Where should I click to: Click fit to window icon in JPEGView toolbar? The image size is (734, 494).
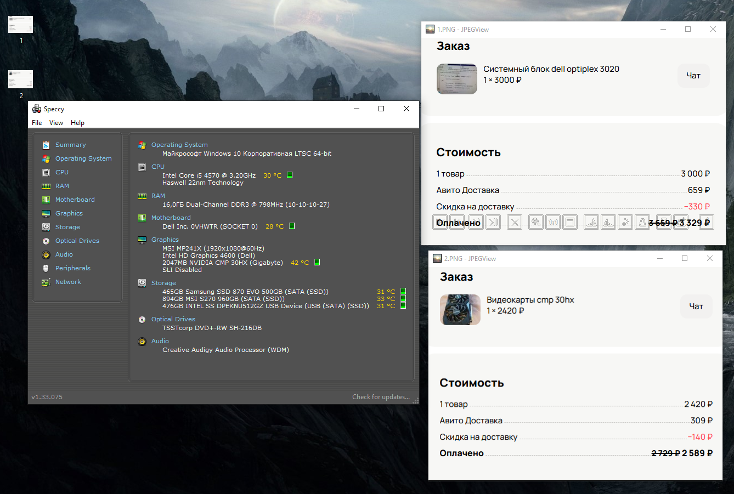(570, 222)
